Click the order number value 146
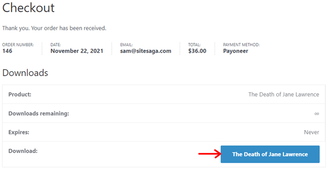 pos(7,51)
